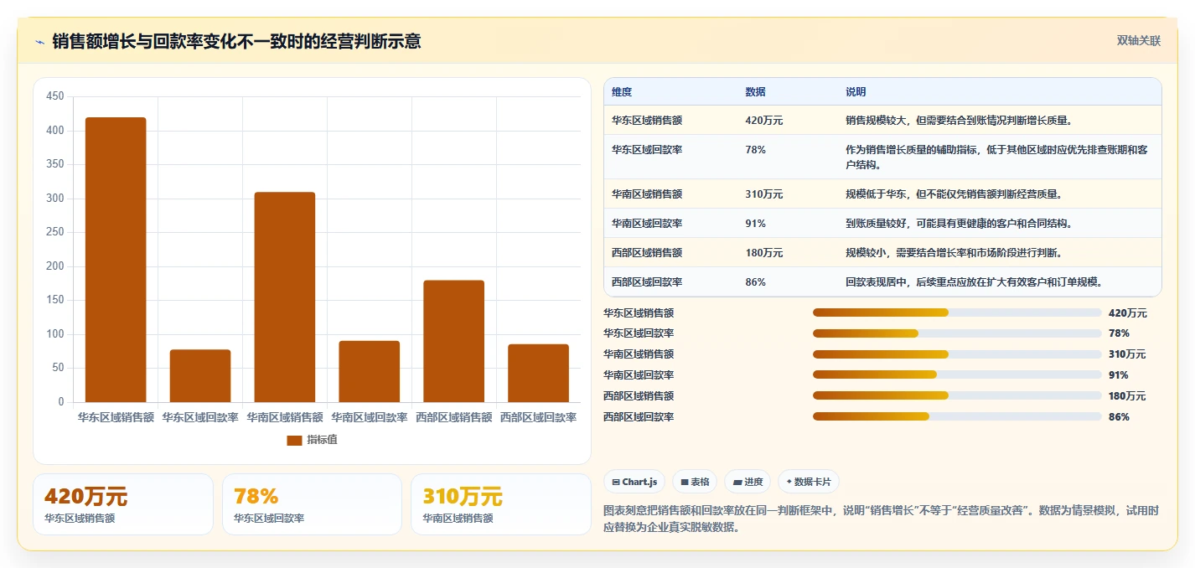
Task: Select the 华东区域销售额 cell in the table
Action: click(x=647, y=121)
